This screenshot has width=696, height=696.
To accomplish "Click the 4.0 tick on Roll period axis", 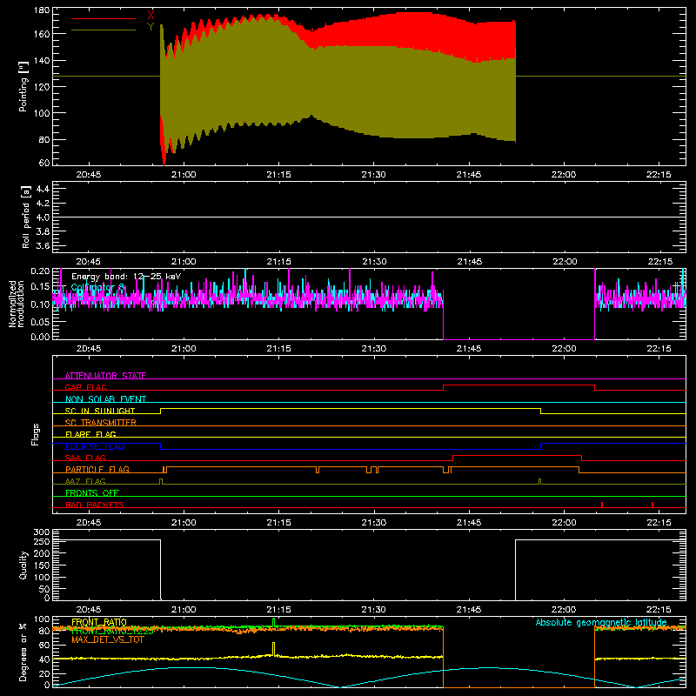I will pyautogui.click(x=43, y=217).
